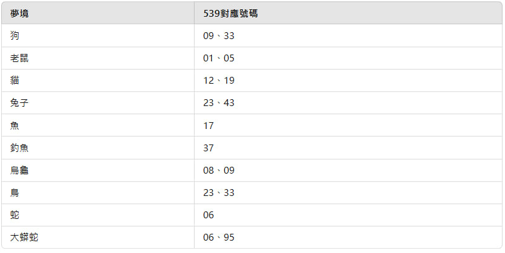The width and height of the screenshot is (505, 253).
Task: Click the 09、33 number cell
Action: 219,36
